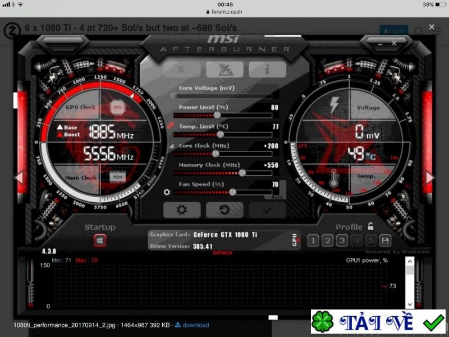This screenshot has height=337, width=449.
Task: Click the GeForce GTX 1080 Ti text
Action: pyautogui.click(x=226, y=235)
